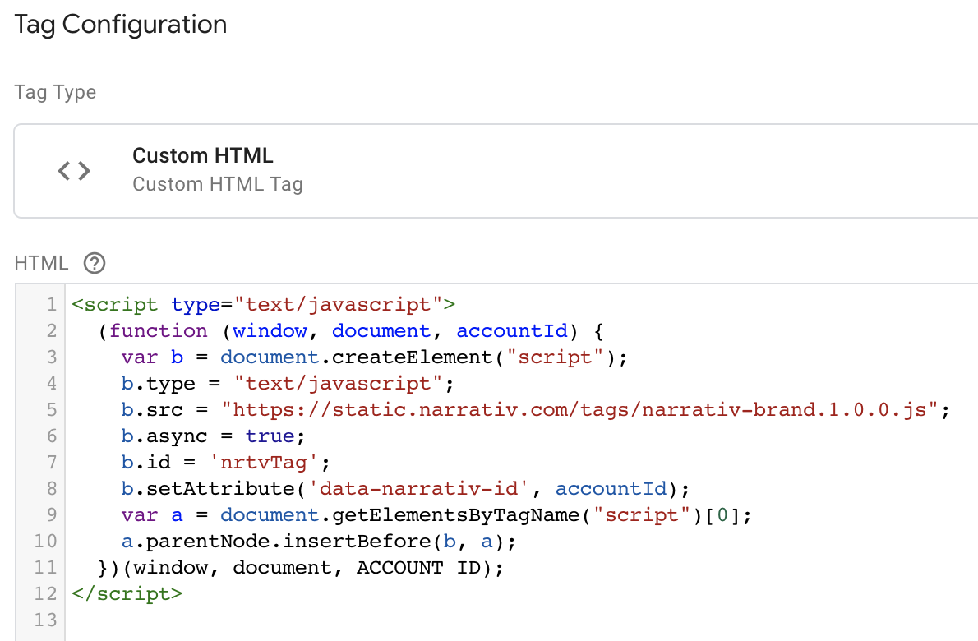Click the Custom HTML Tag subtitle text
The image size is (978, 641).
[x=218, y=185]
